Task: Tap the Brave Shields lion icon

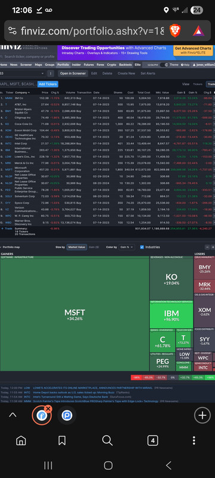Action: (175, 31)
